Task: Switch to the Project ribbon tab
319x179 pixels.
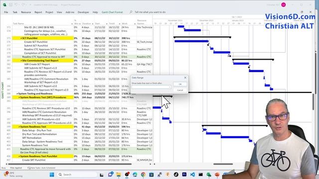Action: [x=49, y=12]
